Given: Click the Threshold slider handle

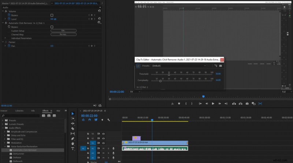Looking at the screenshot, I should point(169,75).
